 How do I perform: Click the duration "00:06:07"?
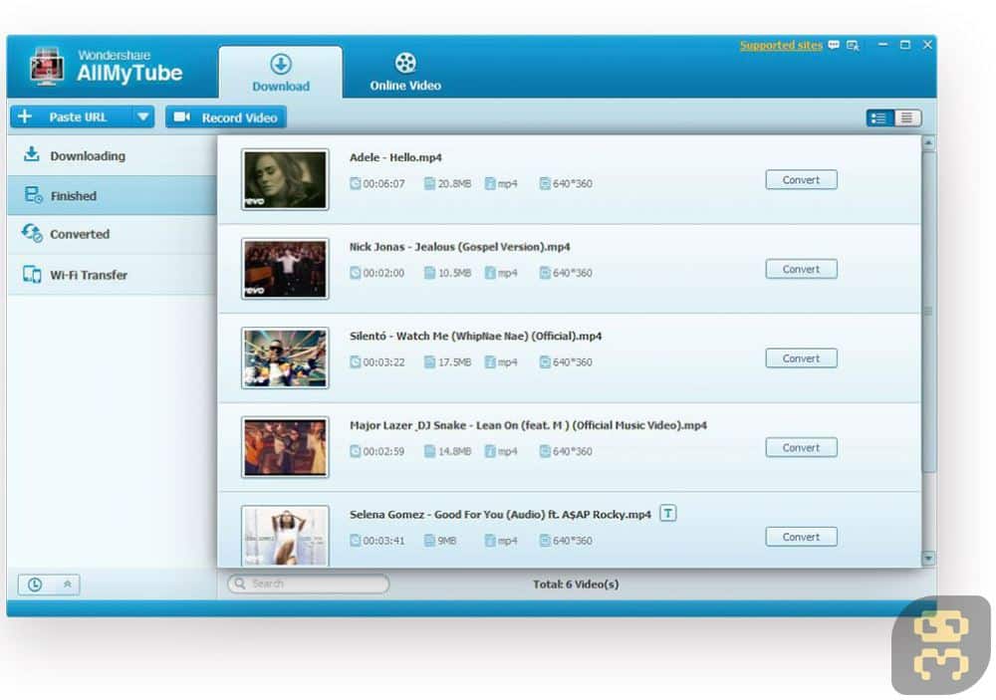click(383, 183)
